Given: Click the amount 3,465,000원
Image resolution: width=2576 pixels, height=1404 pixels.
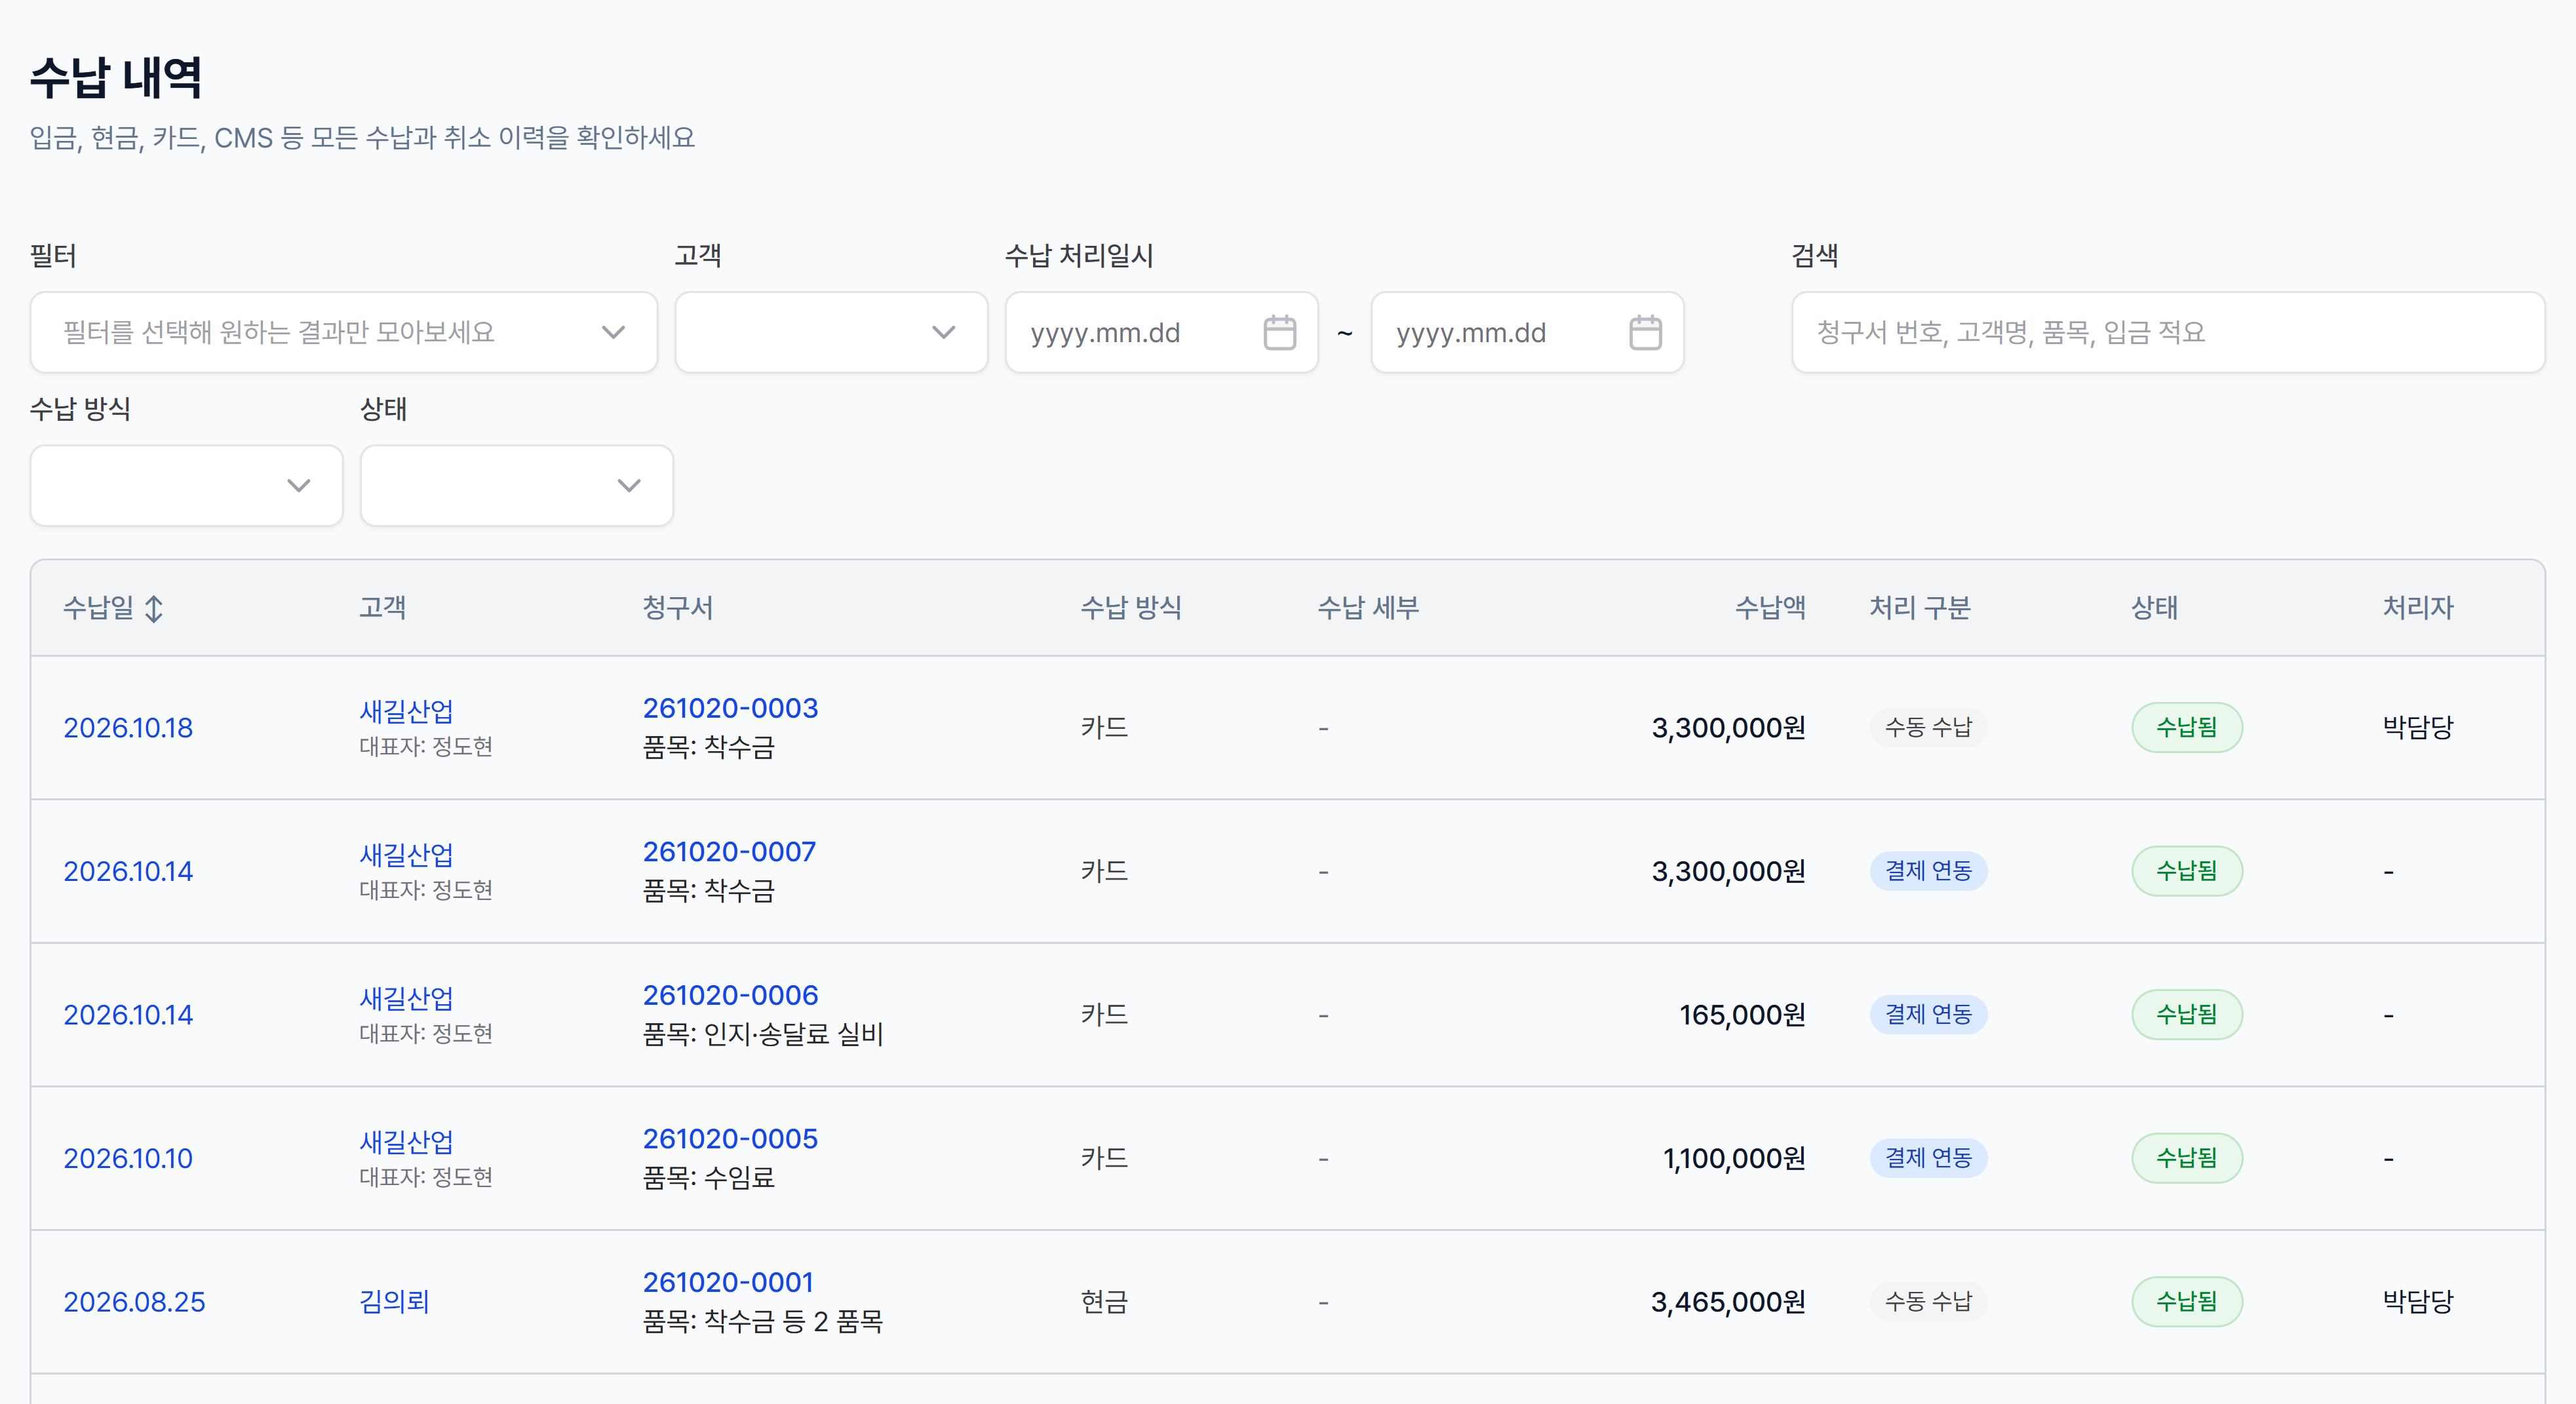Looking at the screenshot, I should point(1728,1302).
